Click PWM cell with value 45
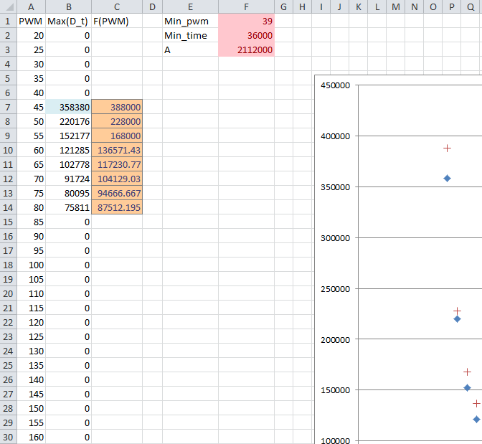The image size is (482, 444). [x=31, y=107]
